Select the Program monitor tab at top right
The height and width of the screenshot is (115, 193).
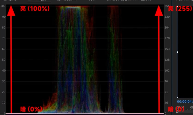[x=184, y=0]
